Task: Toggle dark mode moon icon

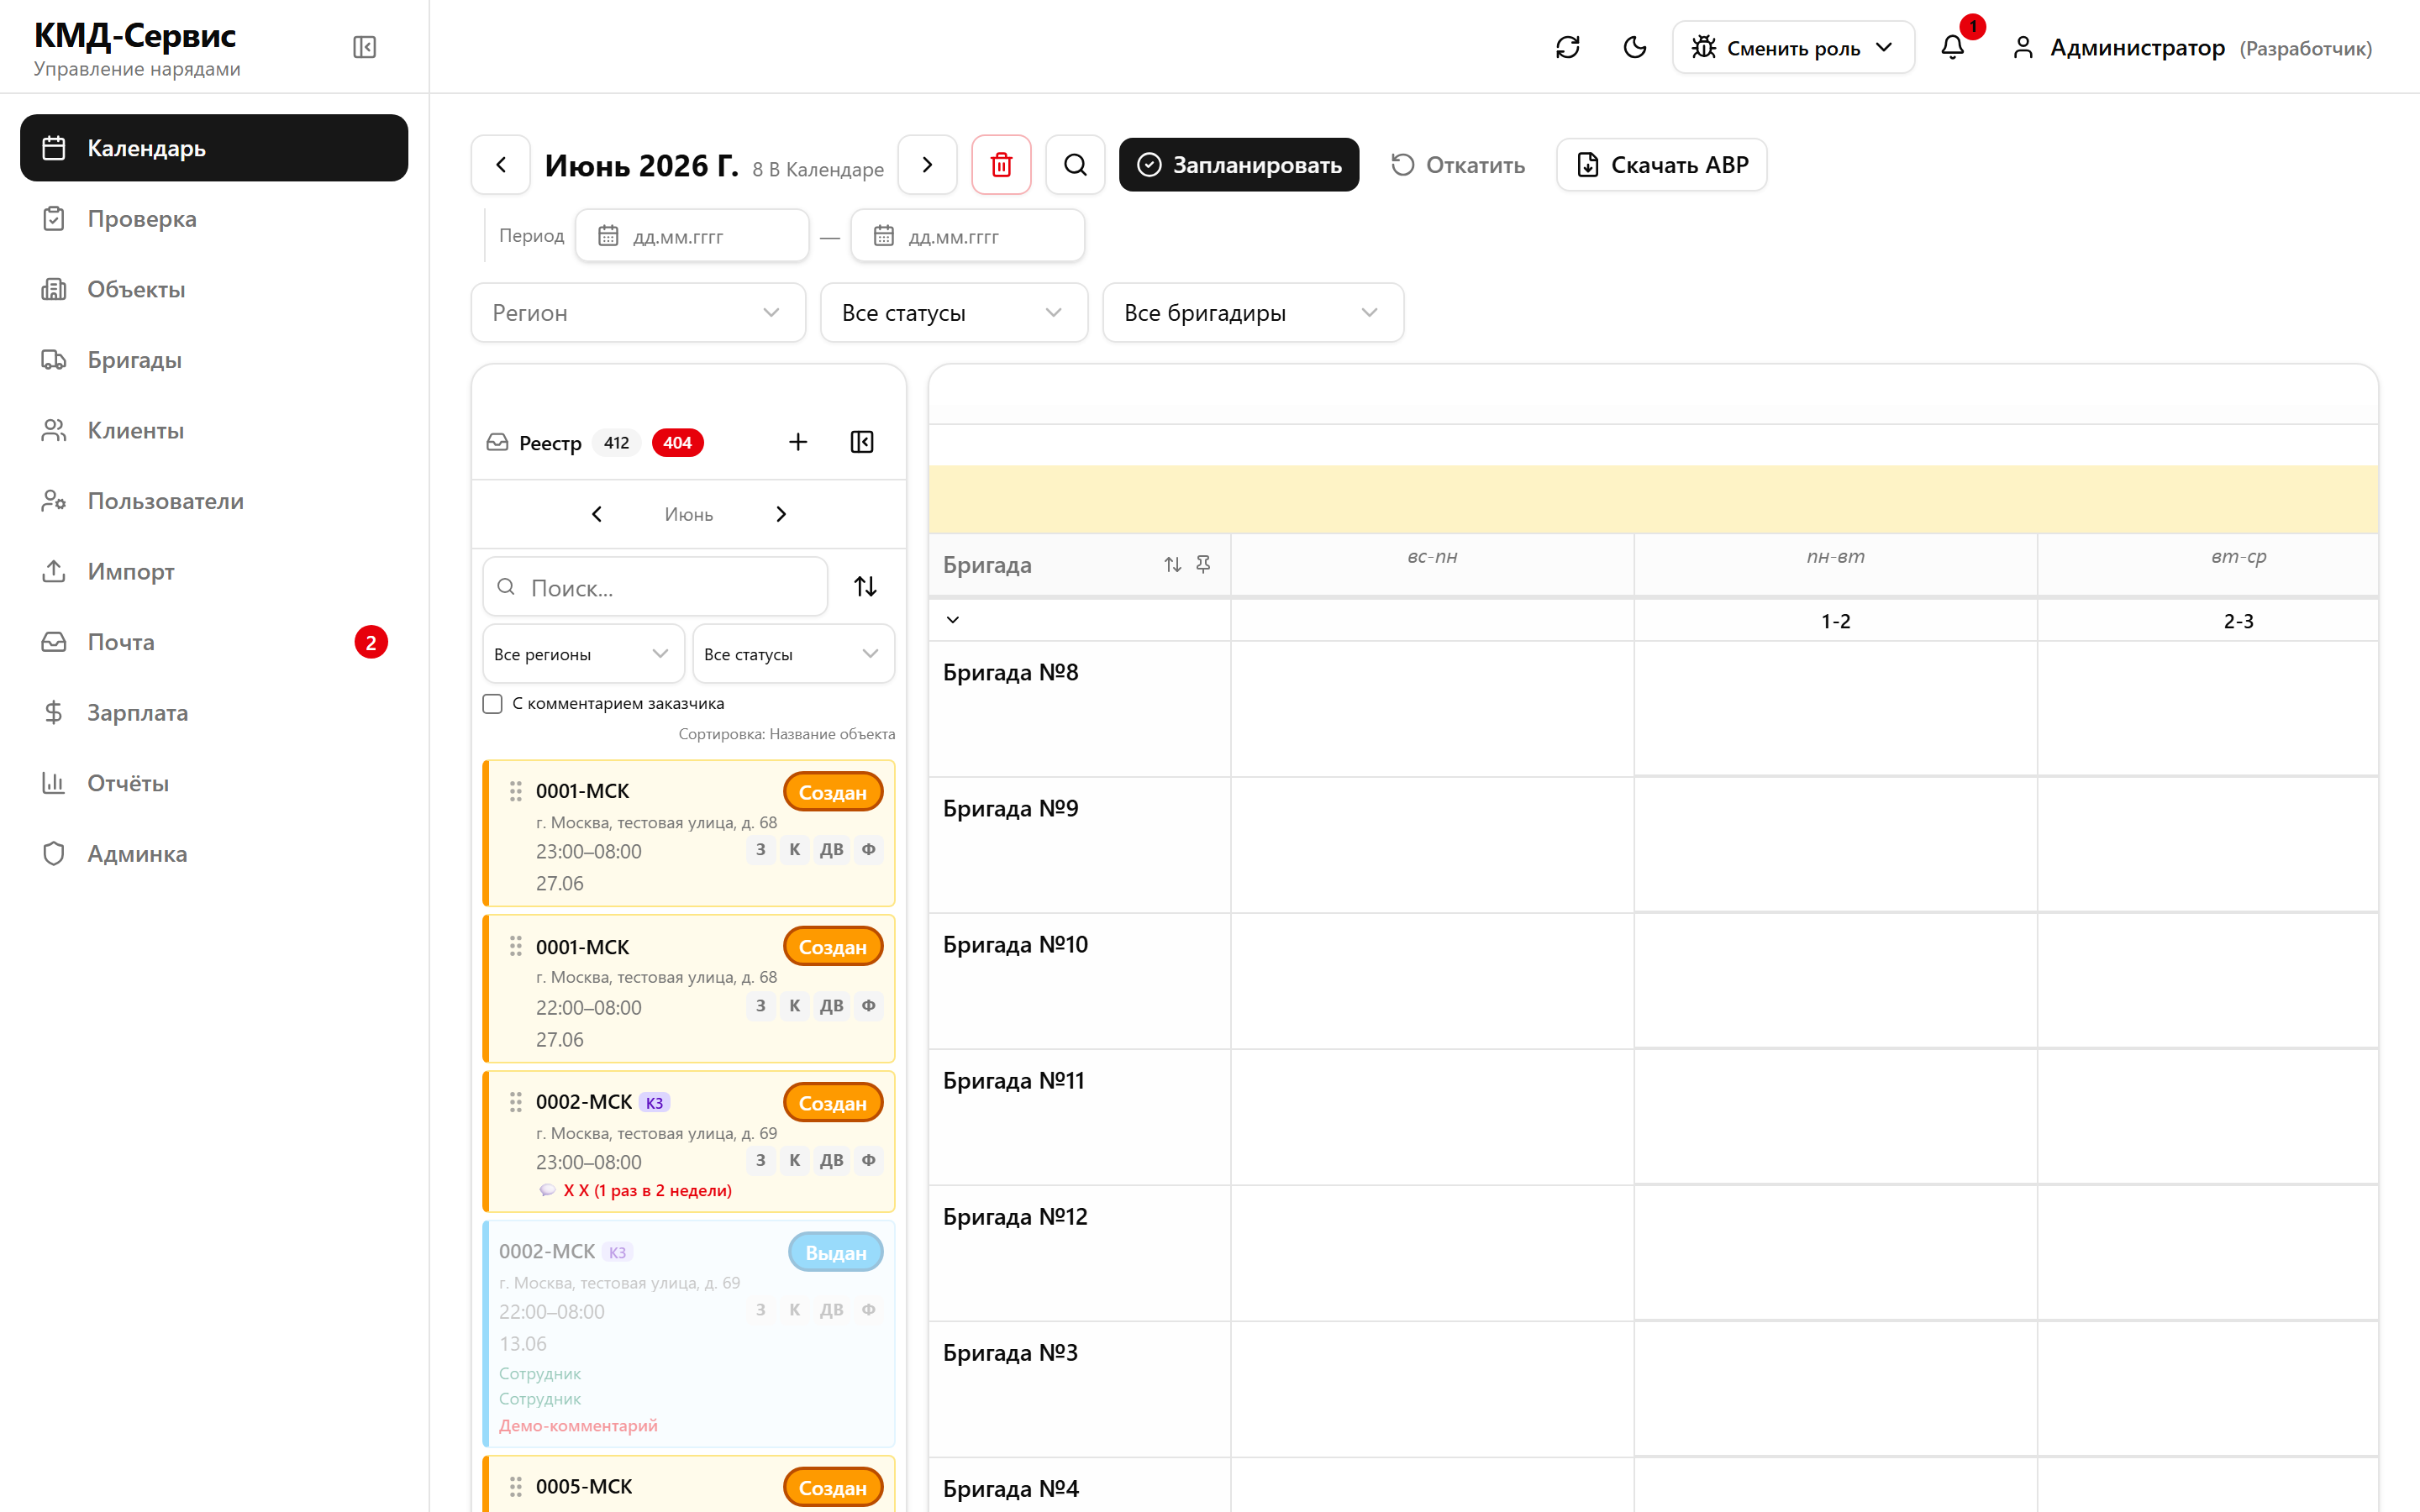Action: (x=1635, y=47)
